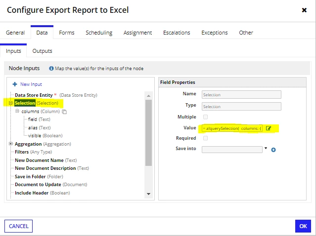Viewport: 316px width, 236px height.
Task: Click the Value expression field
Action: pyautogui.click(x=232, y=128)
